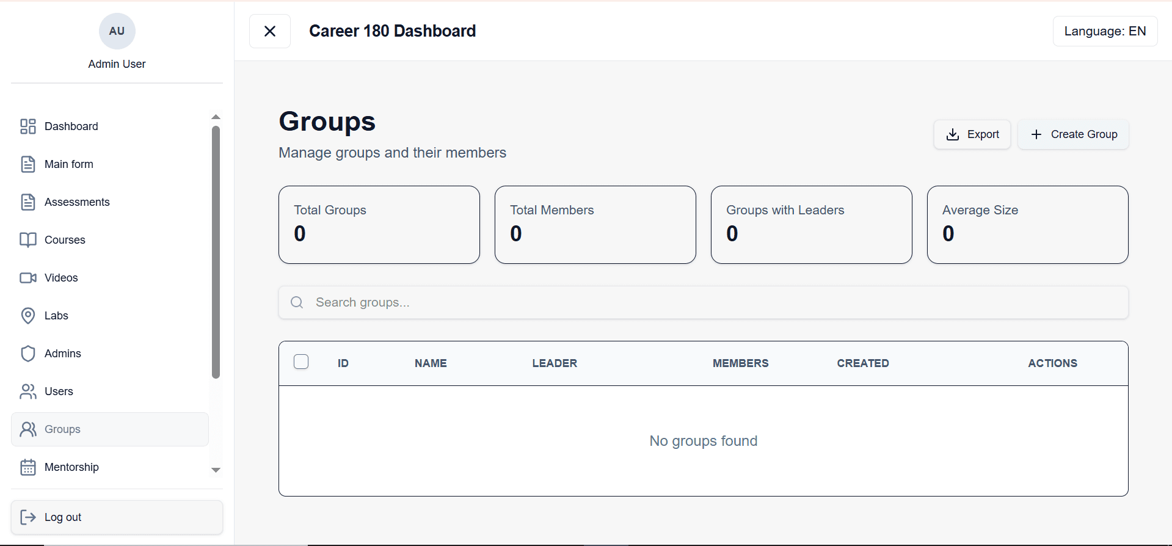Click the Videos camera icon
This screenshot has height=546, width=1172.
click(28, 278)
